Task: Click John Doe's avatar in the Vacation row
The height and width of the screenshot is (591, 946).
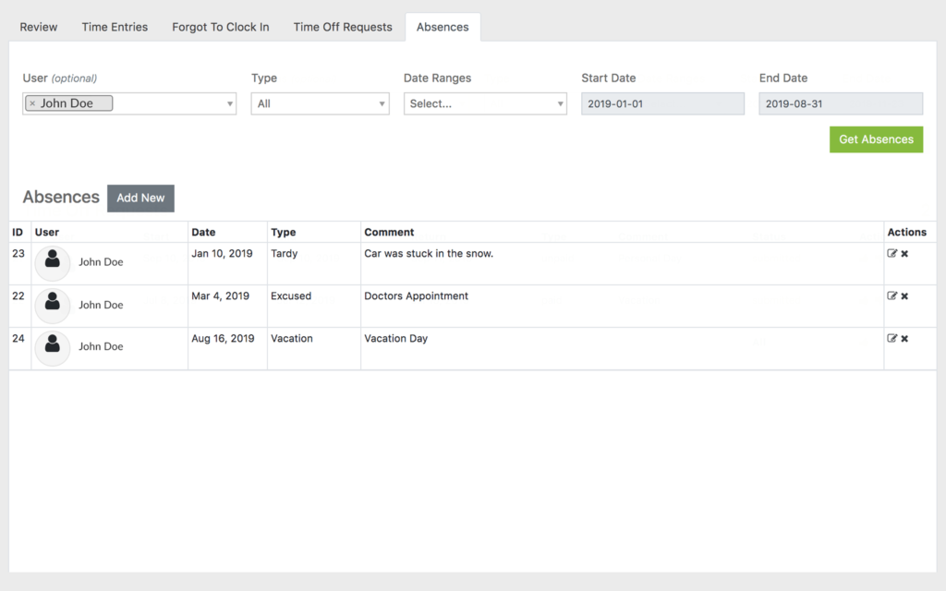Action: coord(53,347)
